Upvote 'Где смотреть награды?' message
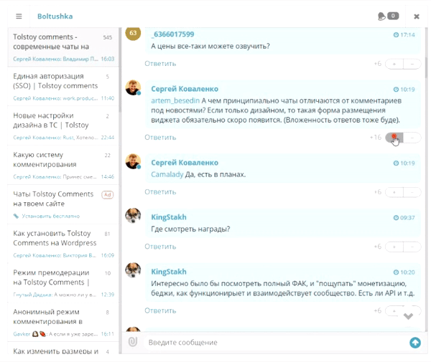This screenshot has width=431, height=362. click(x=394, y=247)
